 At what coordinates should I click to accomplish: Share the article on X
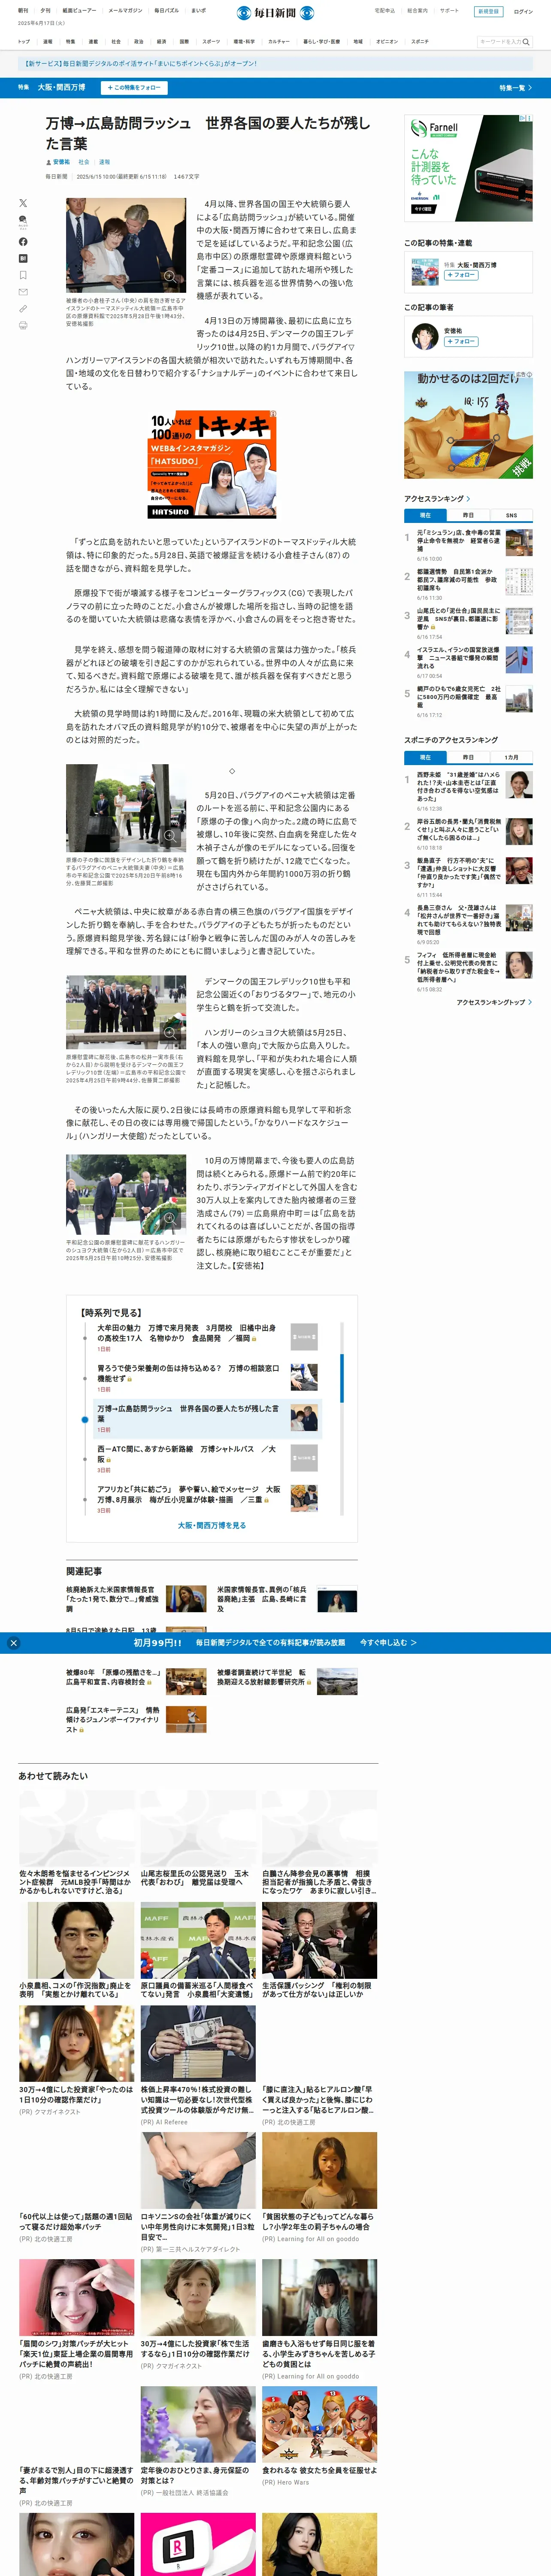(x=23, y=203)
